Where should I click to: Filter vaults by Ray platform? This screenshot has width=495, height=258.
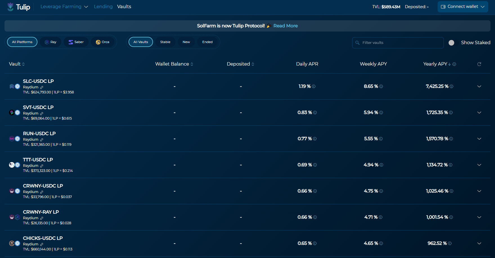(x=51, y=42)
